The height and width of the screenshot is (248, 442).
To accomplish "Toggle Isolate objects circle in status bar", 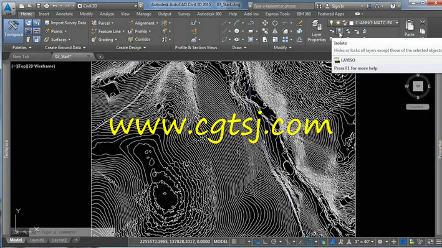I will pos(403,242).
